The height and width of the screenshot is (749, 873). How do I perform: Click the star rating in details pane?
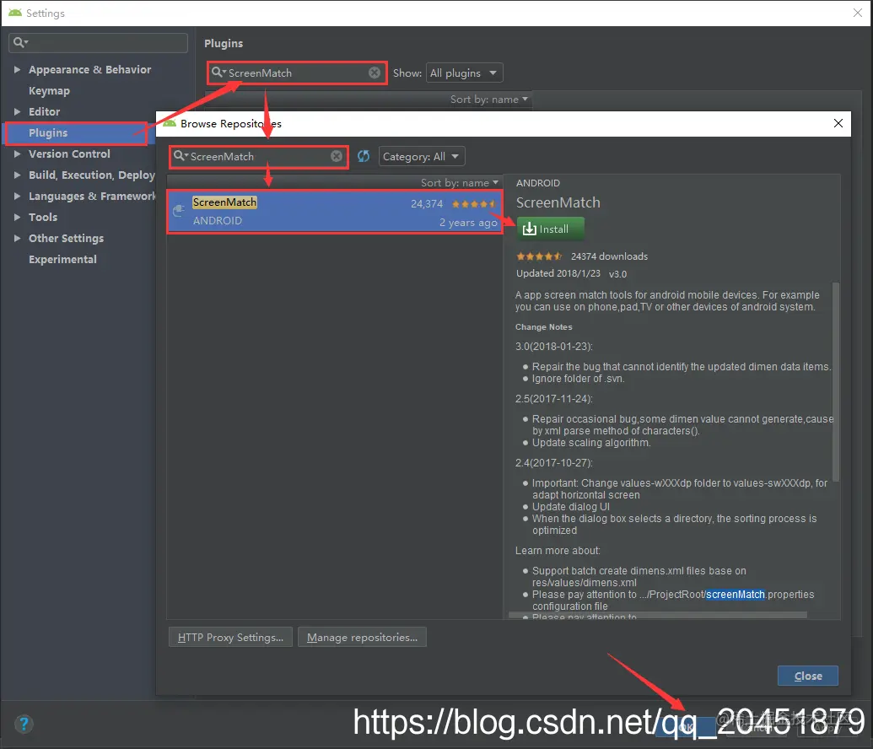pyautogui.click(x=539, y=256)
